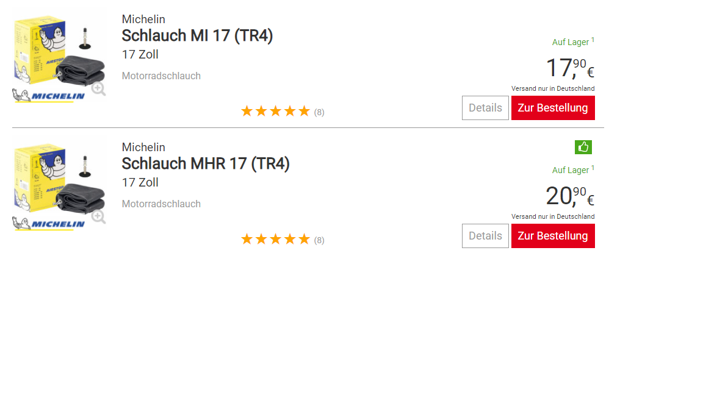Click the magnifier zoom icon on Schlauch MI 17 image
Image resolution: width=703 pixels, height=395 pixels.
coord(98,88)
